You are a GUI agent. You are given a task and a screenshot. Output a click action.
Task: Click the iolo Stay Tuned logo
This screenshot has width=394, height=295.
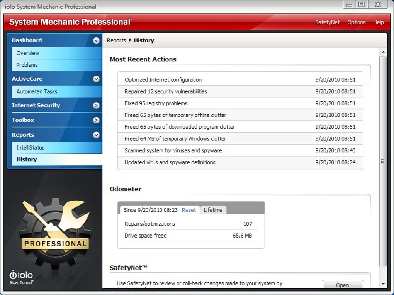[21, 277]
